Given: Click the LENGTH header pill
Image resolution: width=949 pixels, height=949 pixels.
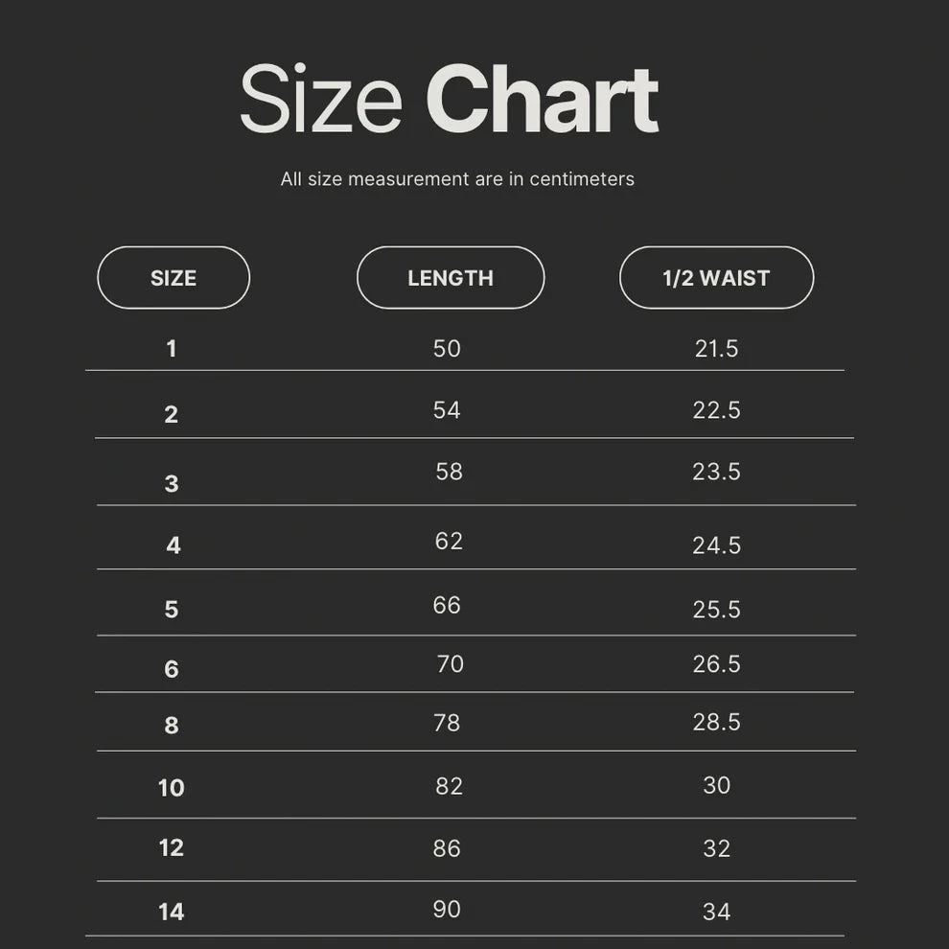Looking at the screenshot, I should tap(451, 278).
